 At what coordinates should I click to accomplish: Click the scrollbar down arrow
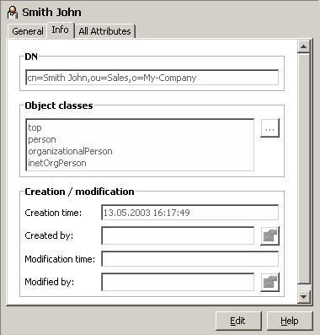click(x=304, y=296)
